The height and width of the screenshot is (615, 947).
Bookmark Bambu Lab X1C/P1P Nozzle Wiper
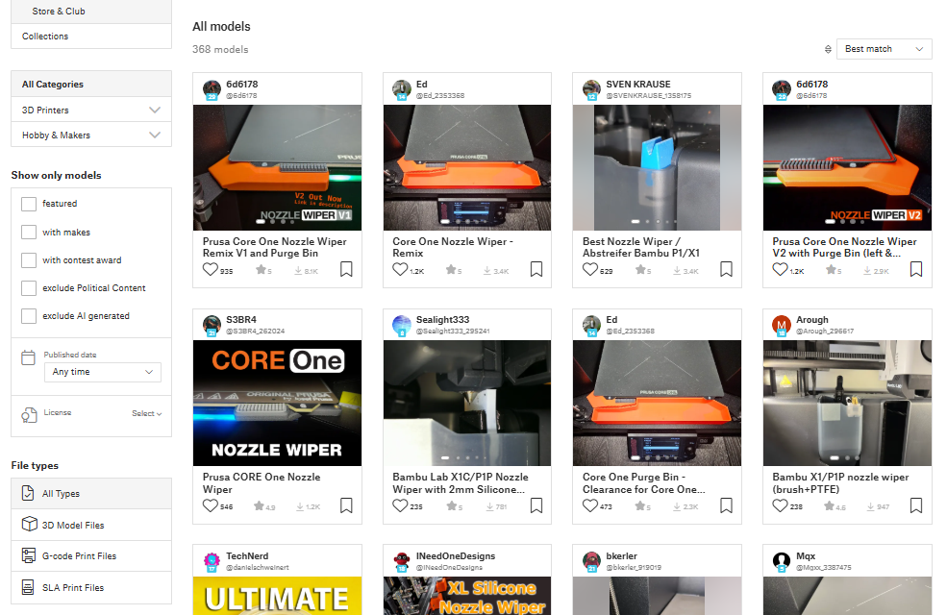[x=536, y=505]
